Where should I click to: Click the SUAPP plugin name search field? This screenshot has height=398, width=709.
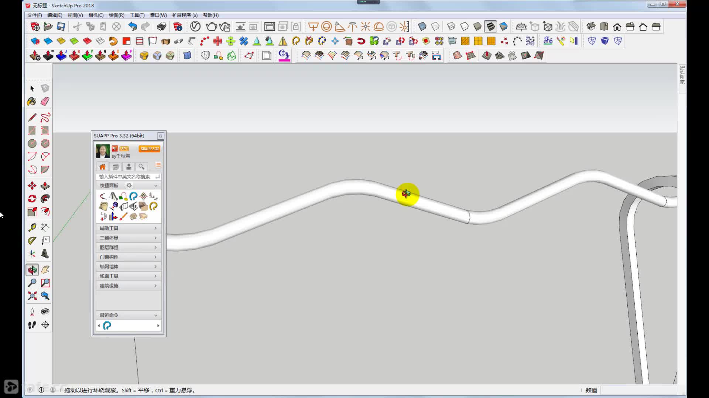point(129,177)
